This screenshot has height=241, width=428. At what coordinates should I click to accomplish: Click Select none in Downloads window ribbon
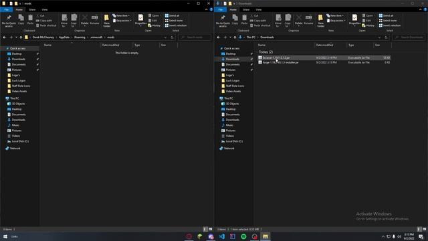(x=388, y=21)
